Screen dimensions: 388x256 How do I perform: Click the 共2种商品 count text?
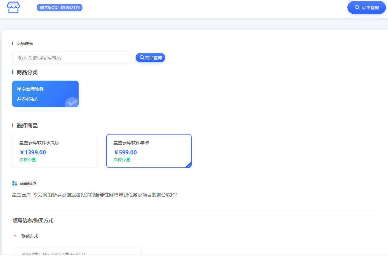(27, 99)
